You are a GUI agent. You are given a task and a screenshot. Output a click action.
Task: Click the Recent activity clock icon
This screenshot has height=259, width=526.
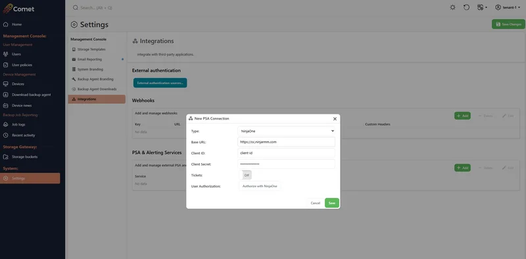click(5, 135)
